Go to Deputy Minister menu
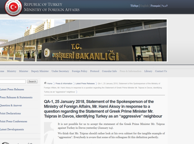The height and width of the screenshot is (144, 194). 40,71
